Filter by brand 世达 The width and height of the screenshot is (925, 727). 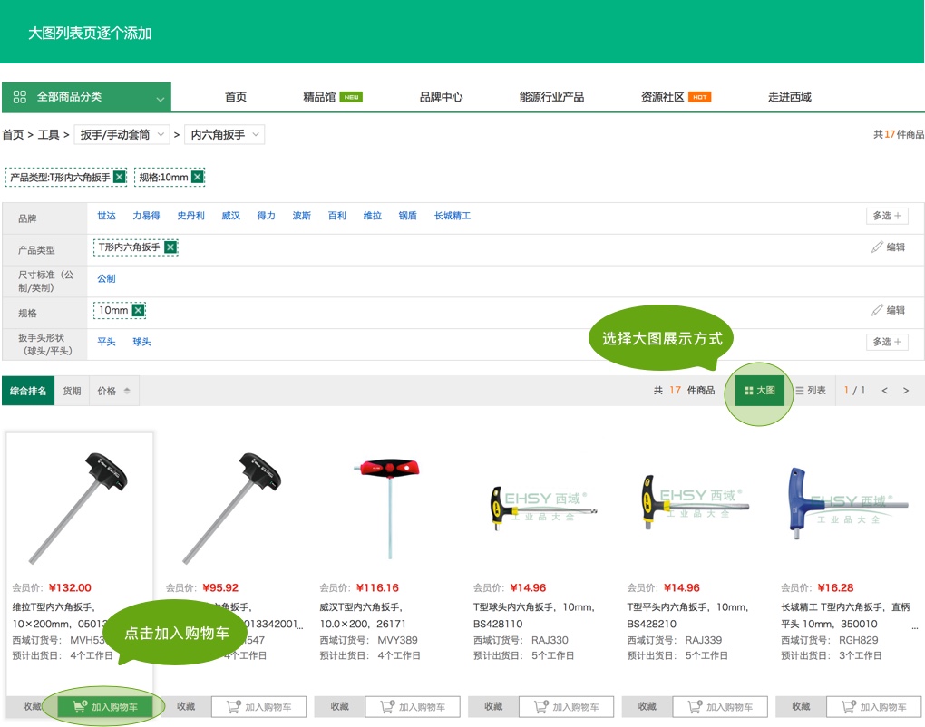[107, 216]
